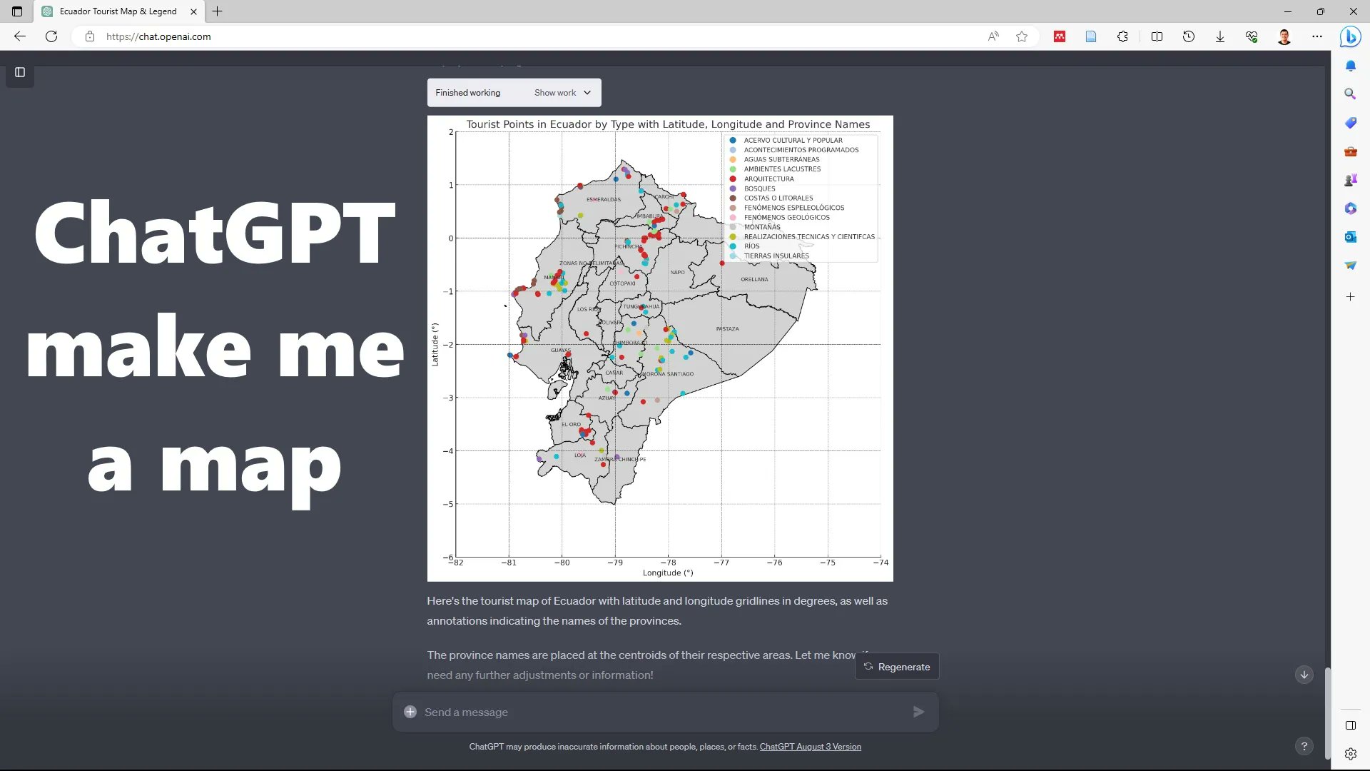Screen dimensions: 1370x771
Task: Open Settings and more menu
Action: 1317,36
